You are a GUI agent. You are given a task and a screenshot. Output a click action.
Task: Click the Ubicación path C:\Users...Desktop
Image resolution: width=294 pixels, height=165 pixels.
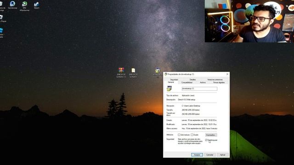(x=191, y=106)
